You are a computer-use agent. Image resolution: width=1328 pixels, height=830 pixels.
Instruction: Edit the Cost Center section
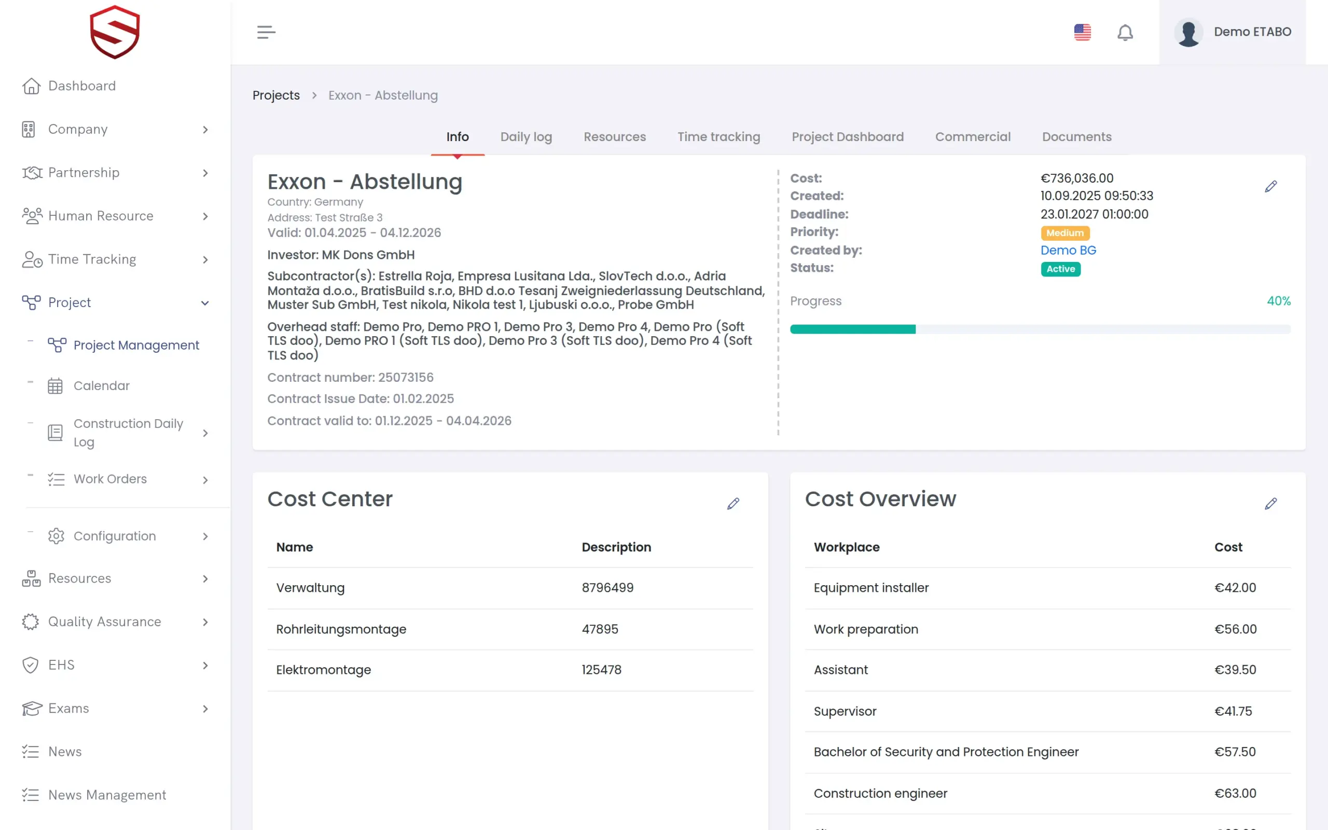733,504
